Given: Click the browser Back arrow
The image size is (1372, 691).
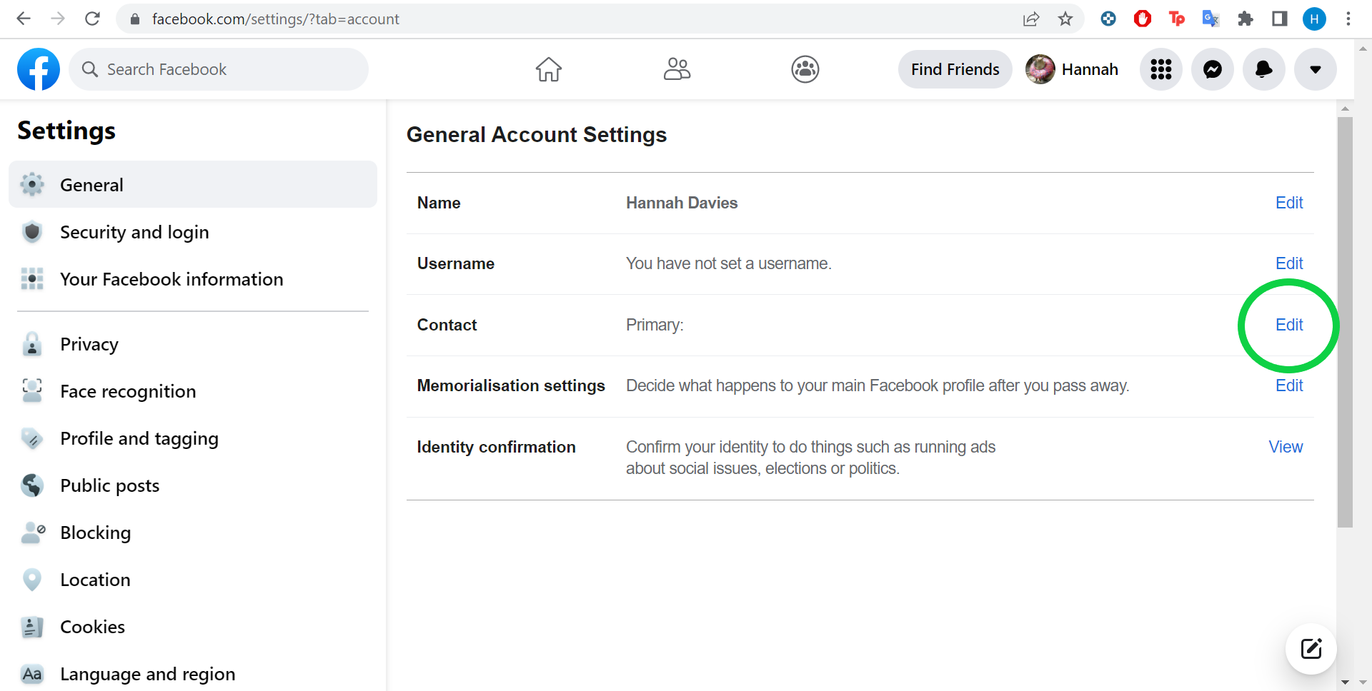Looking at the screenshot, I should pos(24,19).
